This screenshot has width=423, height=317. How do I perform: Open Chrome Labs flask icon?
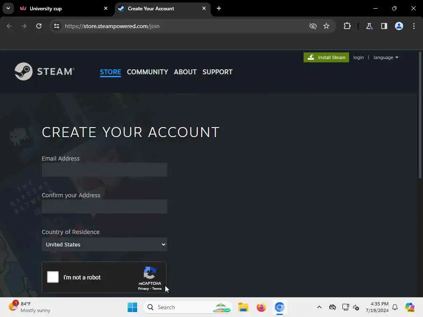369,26
